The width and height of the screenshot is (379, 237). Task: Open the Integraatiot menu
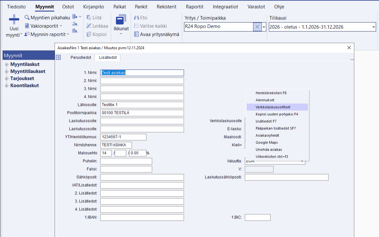tap(225, 7)
